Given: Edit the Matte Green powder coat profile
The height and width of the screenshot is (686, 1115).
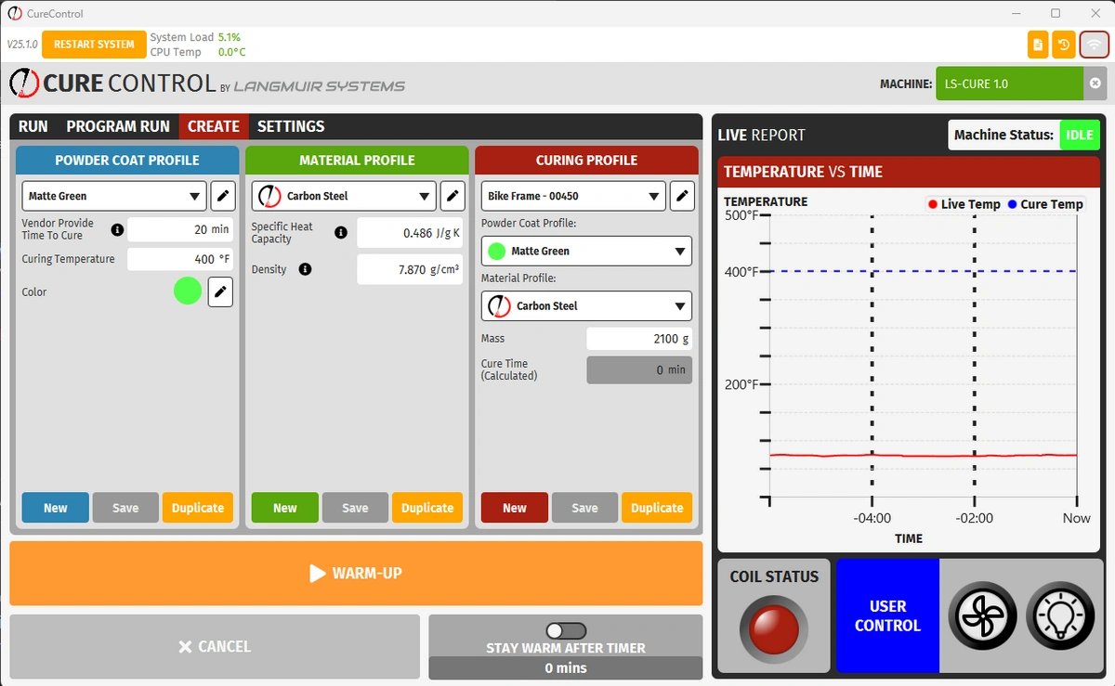Looking at the screenshot, I should 222,196.
